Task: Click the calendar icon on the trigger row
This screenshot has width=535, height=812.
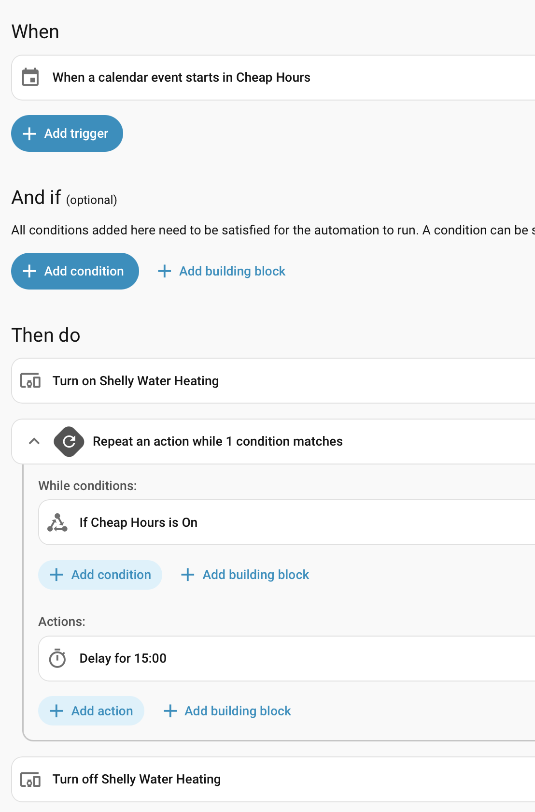Action: click(x=30, y=77)
